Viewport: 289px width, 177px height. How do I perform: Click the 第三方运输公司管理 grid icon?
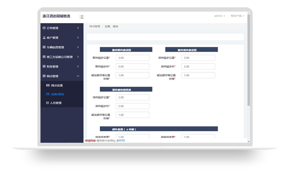44,57
